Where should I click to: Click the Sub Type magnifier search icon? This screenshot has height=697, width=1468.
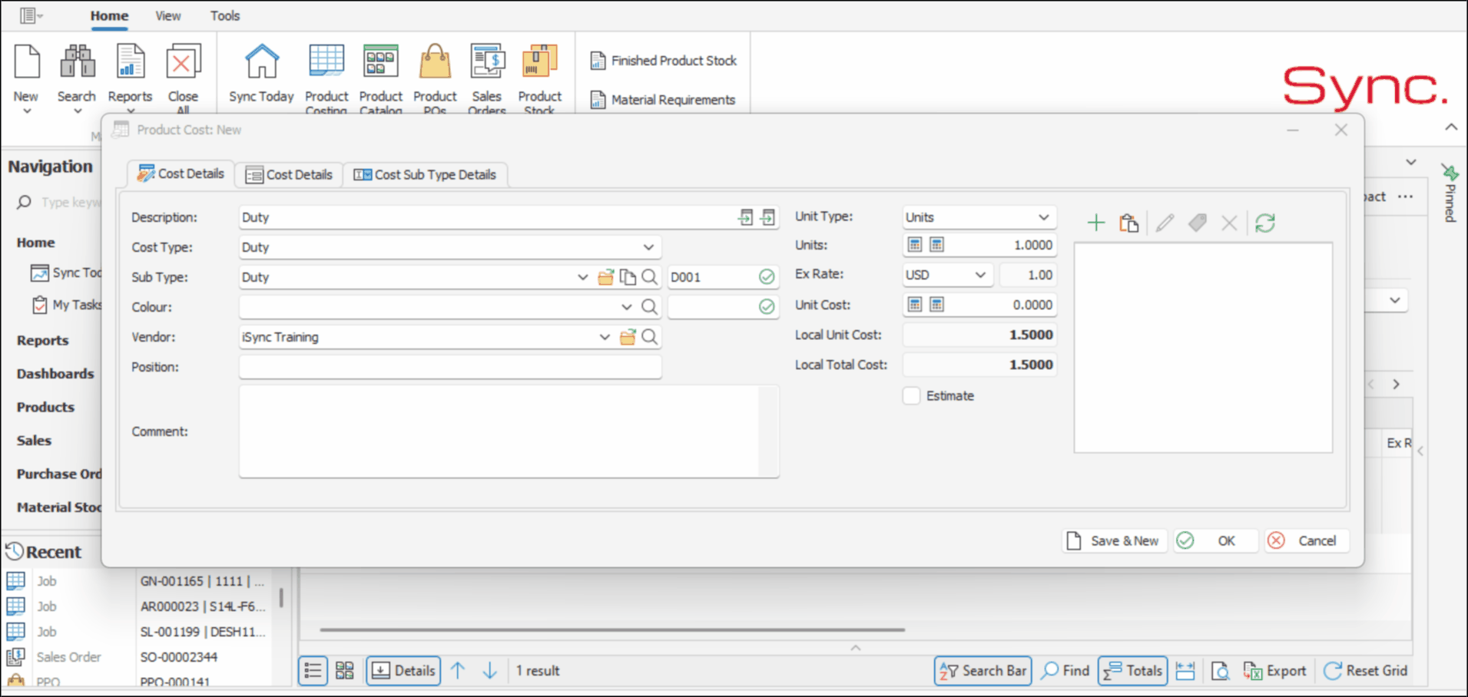tap(649, 277)
